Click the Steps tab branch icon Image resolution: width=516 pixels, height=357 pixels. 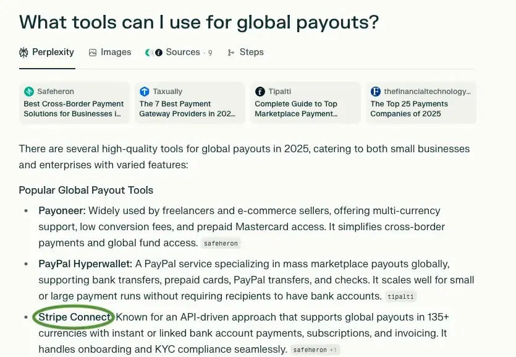(x=231, y=53)
